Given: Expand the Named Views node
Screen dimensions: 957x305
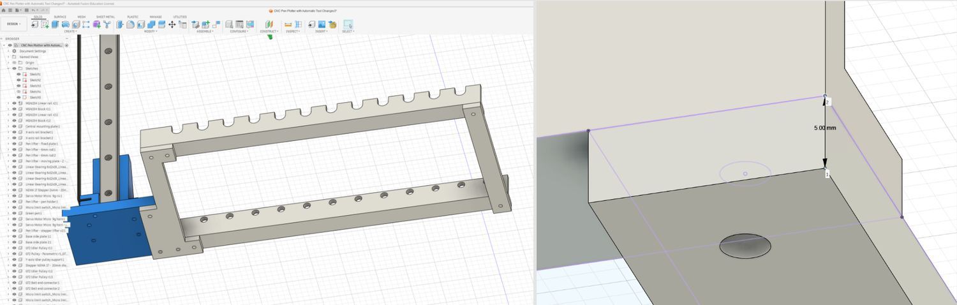Looking at the screenshot, I should click(8, 57).
